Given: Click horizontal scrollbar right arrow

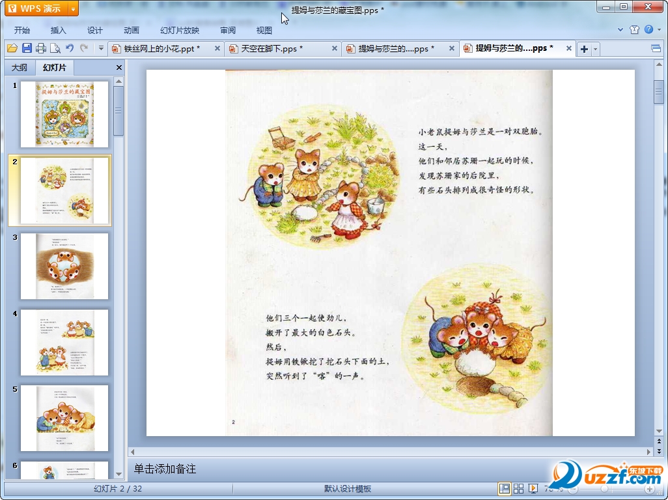Looking at the screenshot, I should coord(648,451).
